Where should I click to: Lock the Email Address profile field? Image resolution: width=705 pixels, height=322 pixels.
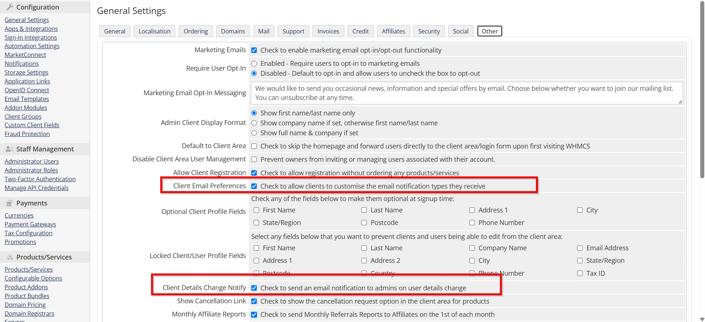pyautogui.click(x=580, y=248)
